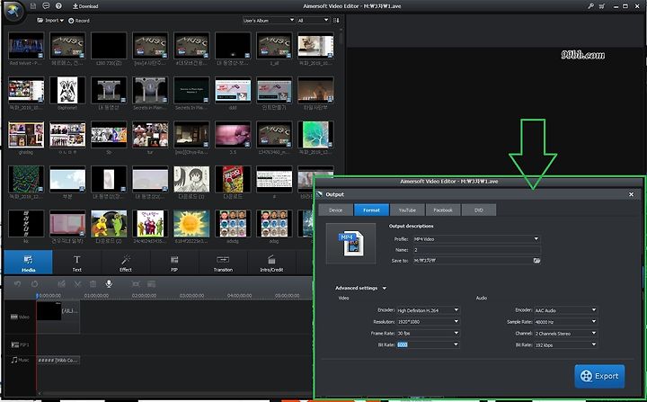Close the Output dialog

(631, 194)
